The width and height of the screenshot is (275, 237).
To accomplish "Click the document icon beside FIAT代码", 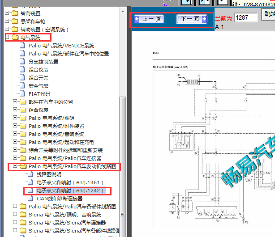I will pos(22,94).
